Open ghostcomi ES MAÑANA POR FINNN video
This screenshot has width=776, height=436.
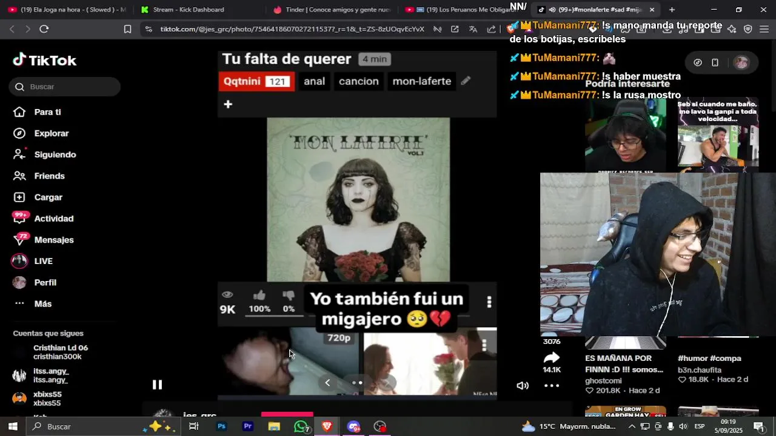[x=625, y=365]
